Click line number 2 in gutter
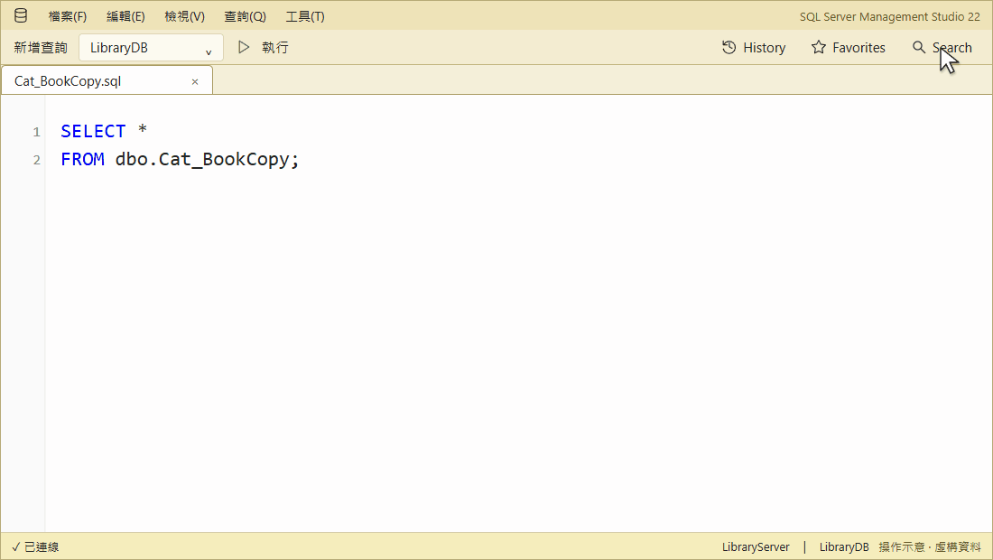Screen dimensions: 993x560 coord(37,160)
